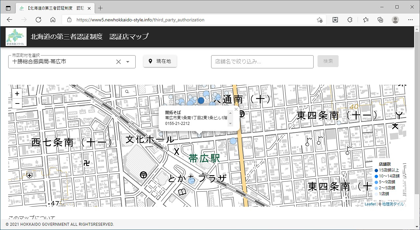Viewport: 420px width, 230px height.
Task: Zoom in on the map
Action: tap(17, 94)
